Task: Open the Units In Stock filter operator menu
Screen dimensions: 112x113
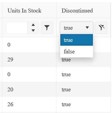Action: (47, 28)
